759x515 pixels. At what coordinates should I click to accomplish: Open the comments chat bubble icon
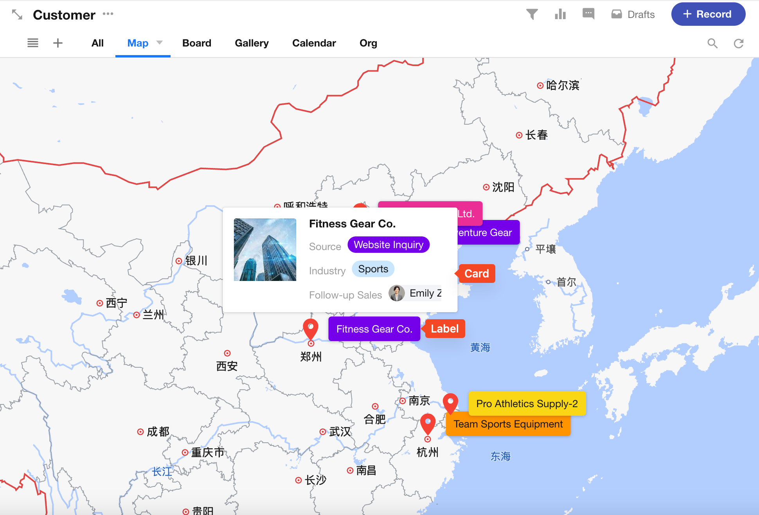tap(588, 14)
